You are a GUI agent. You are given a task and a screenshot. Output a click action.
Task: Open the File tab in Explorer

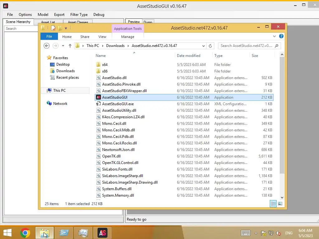(x=49, y=36)
